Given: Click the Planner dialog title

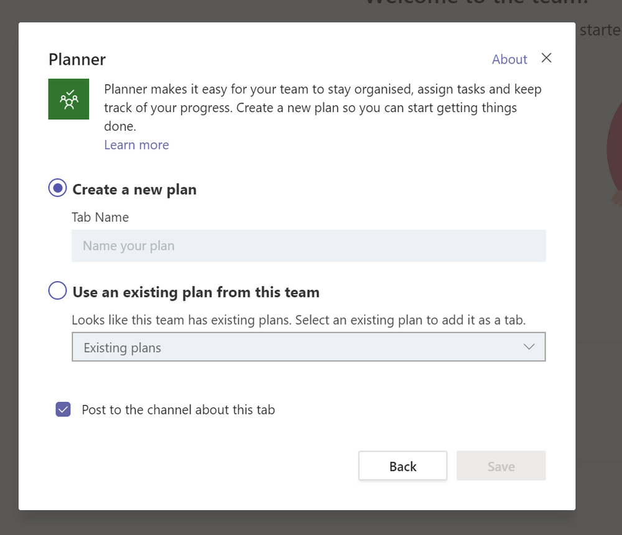Looking at the screenshot, I should point(77,59).
